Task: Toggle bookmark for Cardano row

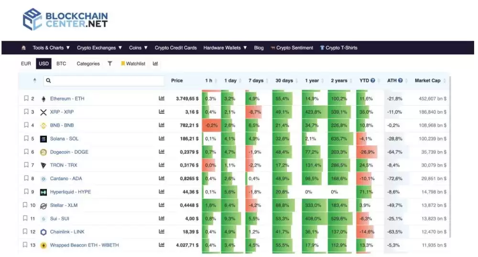Action: 26,179
